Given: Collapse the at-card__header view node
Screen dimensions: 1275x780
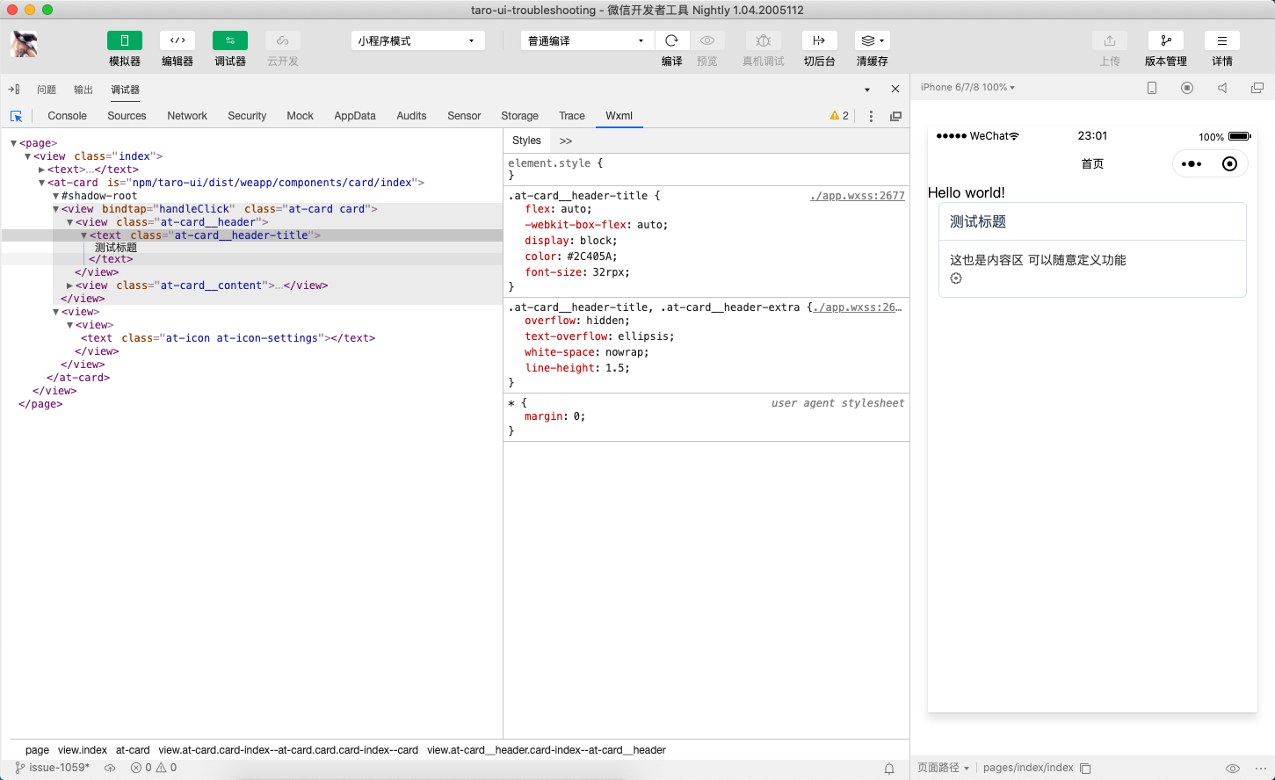Looking at the screenshot, I should 69,222.
